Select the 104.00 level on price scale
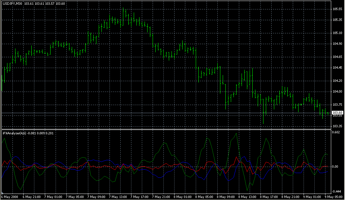This screenshot has width=345, height=200. (337, 92)
